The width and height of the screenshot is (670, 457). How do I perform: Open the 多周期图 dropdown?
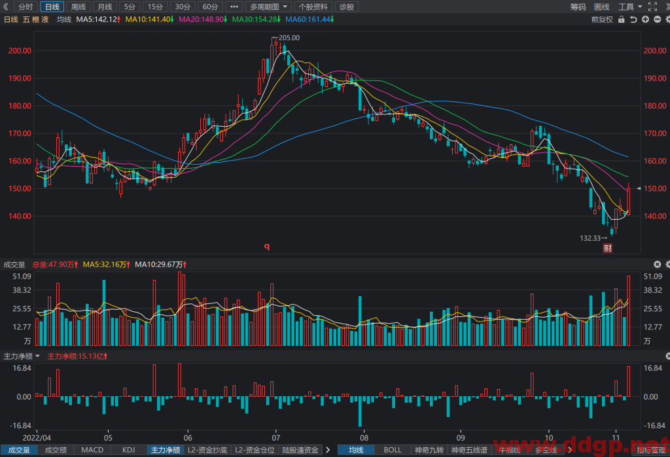[268, 7]
